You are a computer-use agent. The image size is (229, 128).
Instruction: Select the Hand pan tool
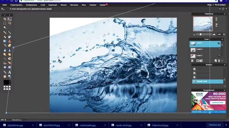click(5, 76)
